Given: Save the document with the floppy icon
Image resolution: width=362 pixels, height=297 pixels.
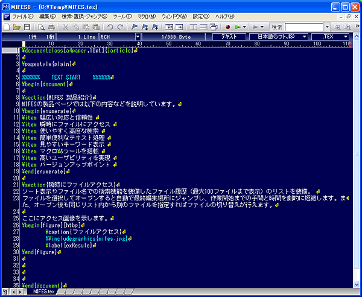Looking at the screenshot, I should [27, 27].
